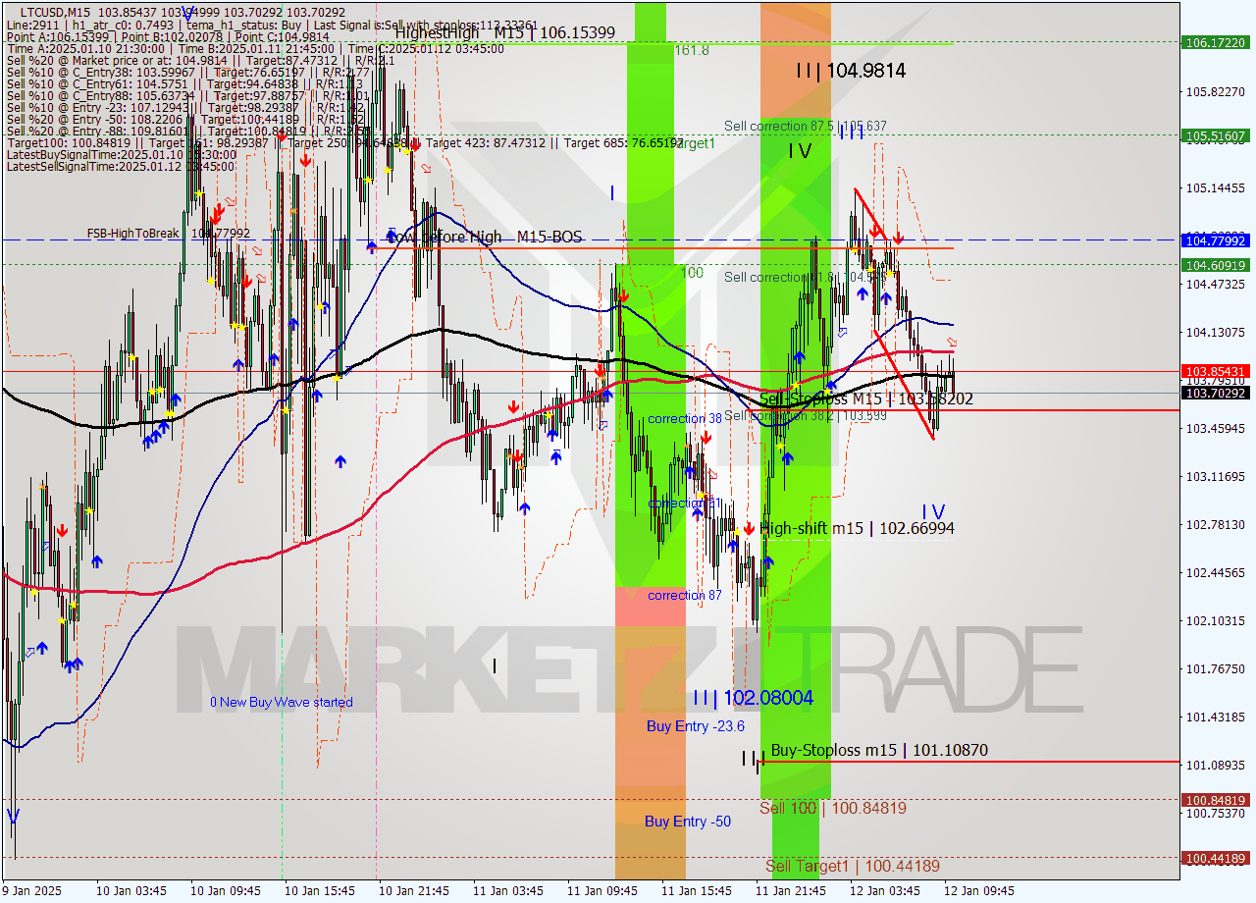The width and height of the screenshot is (1256, 903).
Task: Click the '9 Jan 2025' time axis label
Action: (x=32, y=891)
